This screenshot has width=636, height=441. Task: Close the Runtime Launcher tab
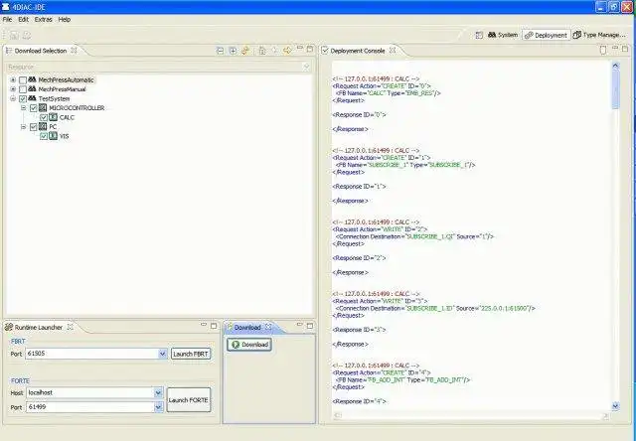coord(71,327)
